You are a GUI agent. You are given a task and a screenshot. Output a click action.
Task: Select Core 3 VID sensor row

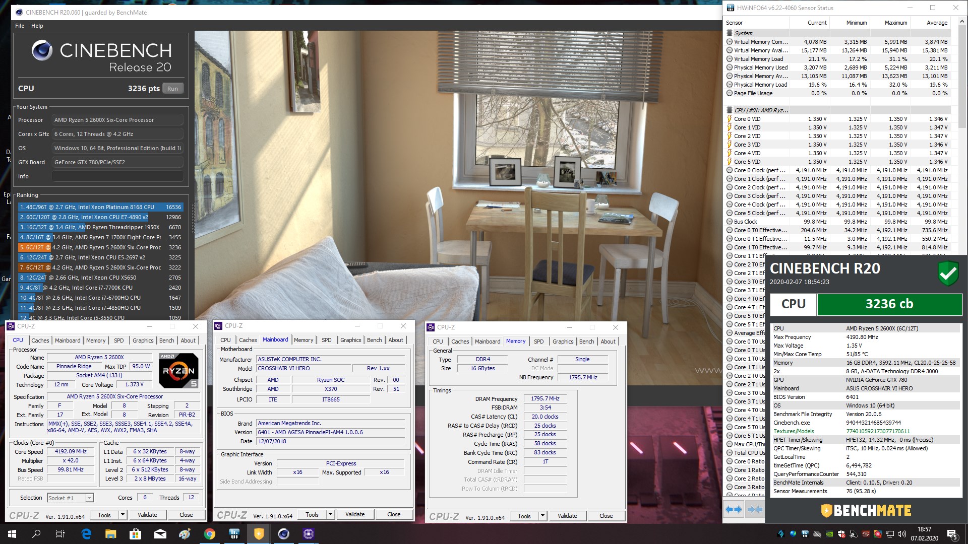[838, 145]
